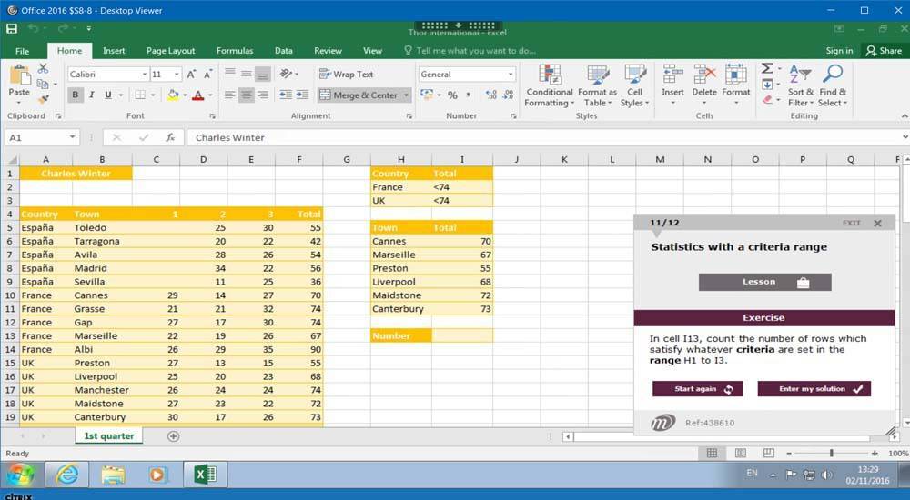
Task: Open the Calibri font name dropdown
Action: click(x=144, y=75)
